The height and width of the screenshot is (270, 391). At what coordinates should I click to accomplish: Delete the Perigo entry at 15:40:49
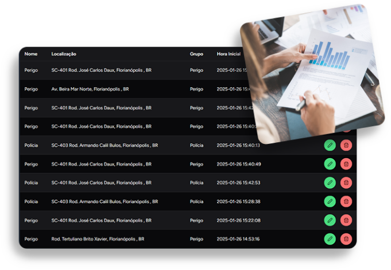[346, 164]
